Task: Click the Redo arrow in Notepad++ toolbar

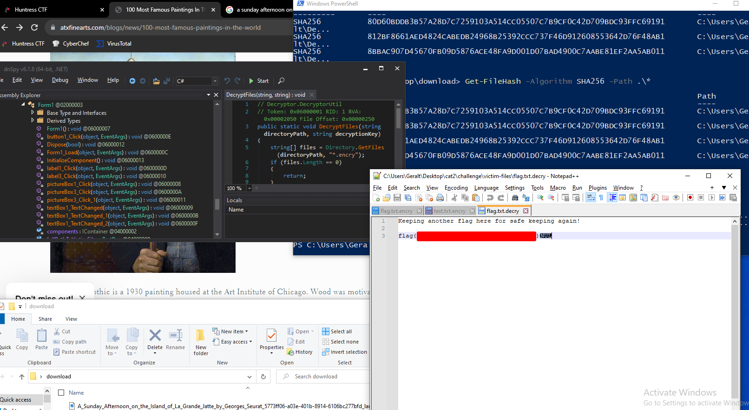Action: click(500, 198)
